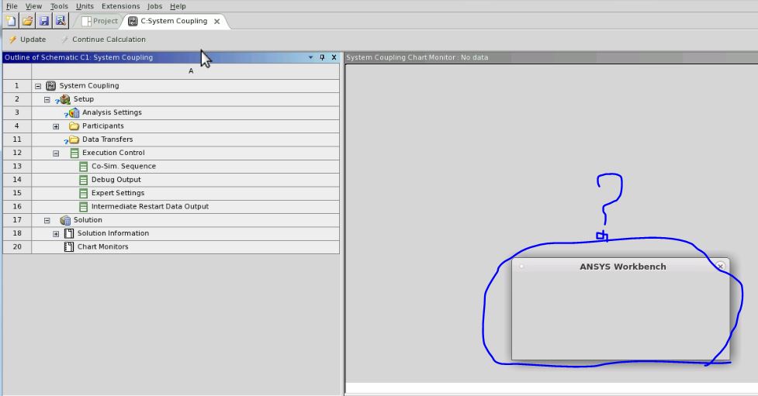Viewport: 758px width, 396px height.
Task: Click the Analysis Settings icon
Action: pyautogui.click(x=74, y=112)
